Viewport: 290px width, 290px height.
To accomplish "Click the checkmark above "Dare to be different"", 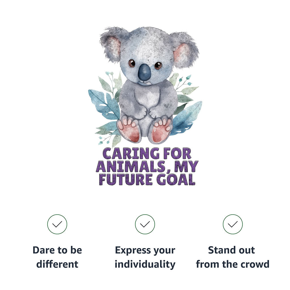I will pos(57,224).
